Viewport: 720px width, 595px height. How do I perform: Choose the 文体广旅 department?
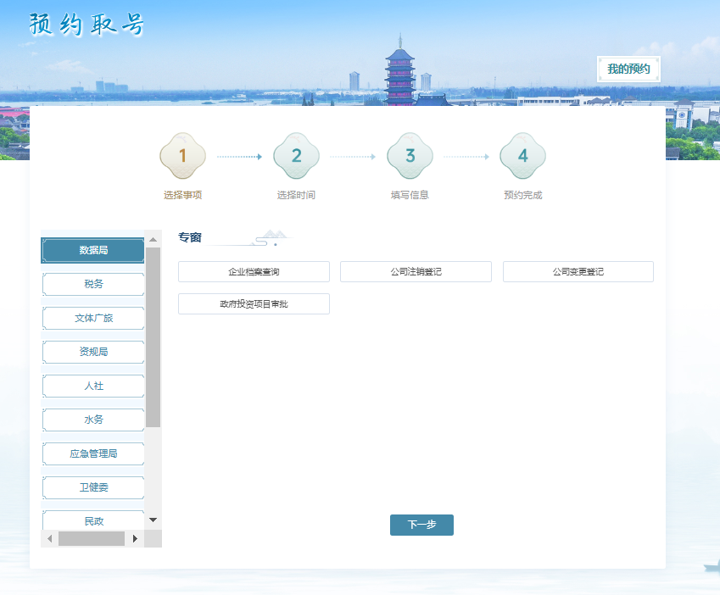[x=93, y=319]
